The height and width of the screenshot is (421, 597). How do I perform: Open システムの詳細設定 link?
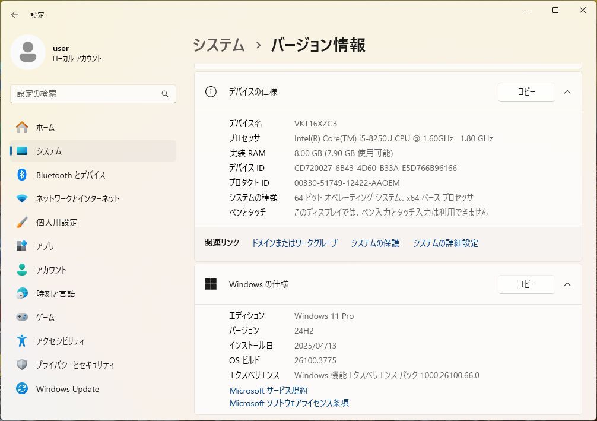pos(446,243)
